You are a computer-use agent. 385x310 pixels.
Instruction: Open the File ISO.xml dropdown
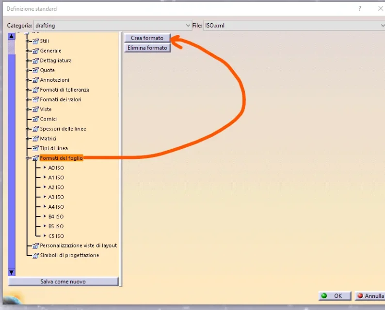click(382, 25)
